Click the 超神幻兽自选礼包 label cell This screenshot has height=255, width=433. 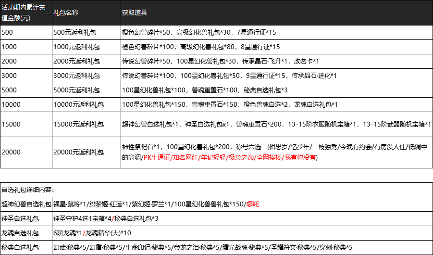click(26, 204)
